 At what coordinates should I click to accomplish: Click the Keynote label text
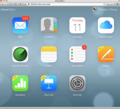point(49,95)
